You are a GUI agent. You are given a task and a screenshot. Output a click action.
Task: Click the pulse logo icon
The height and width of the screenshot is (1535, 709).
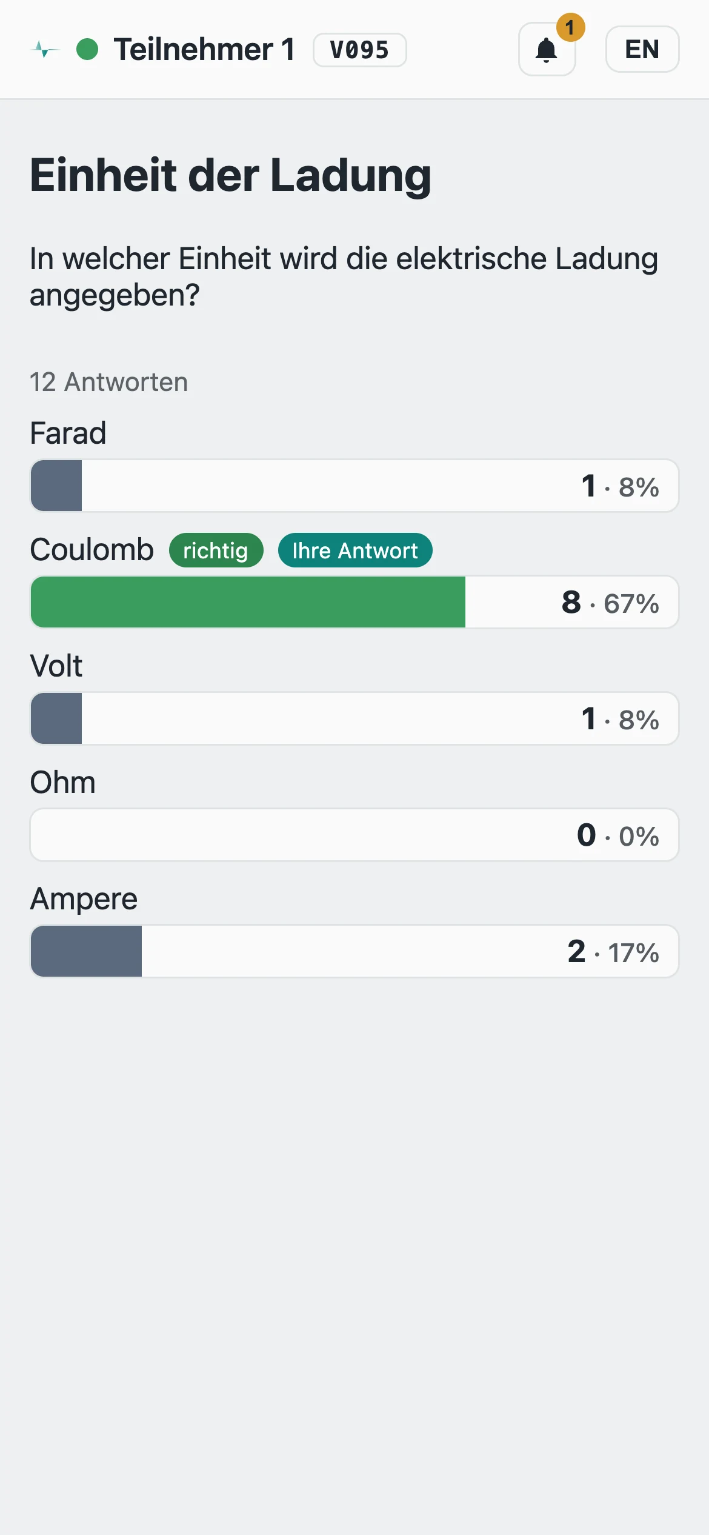(45, 50)
